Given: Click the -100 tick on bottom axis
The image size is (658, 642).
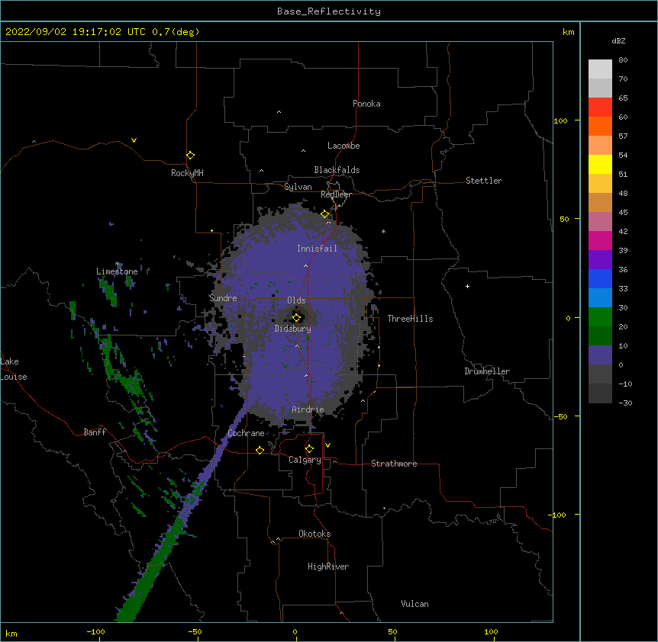Looking at the screenshot, I should click(95, 631).
